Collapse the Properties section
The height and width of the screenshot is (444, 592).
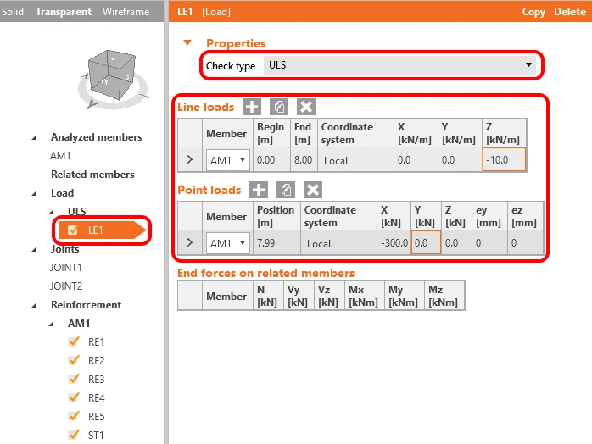point(187,42)
